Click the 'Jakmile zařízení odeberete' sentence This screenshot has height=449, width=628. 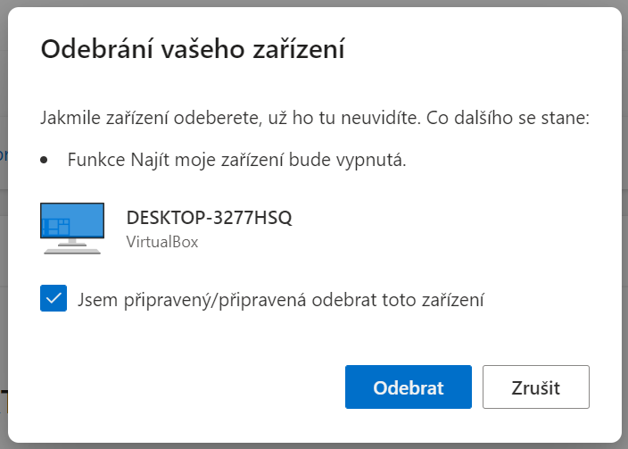(x=231, y=118)
